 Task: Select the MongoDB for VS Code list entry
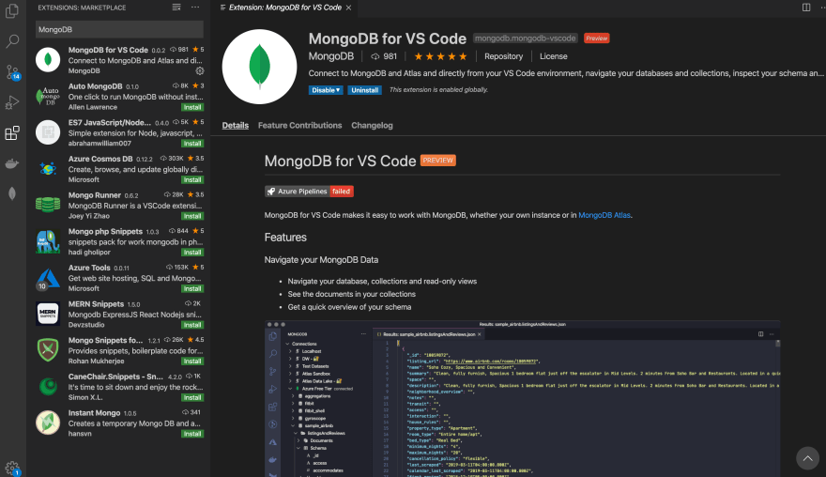tap(119, 60)
